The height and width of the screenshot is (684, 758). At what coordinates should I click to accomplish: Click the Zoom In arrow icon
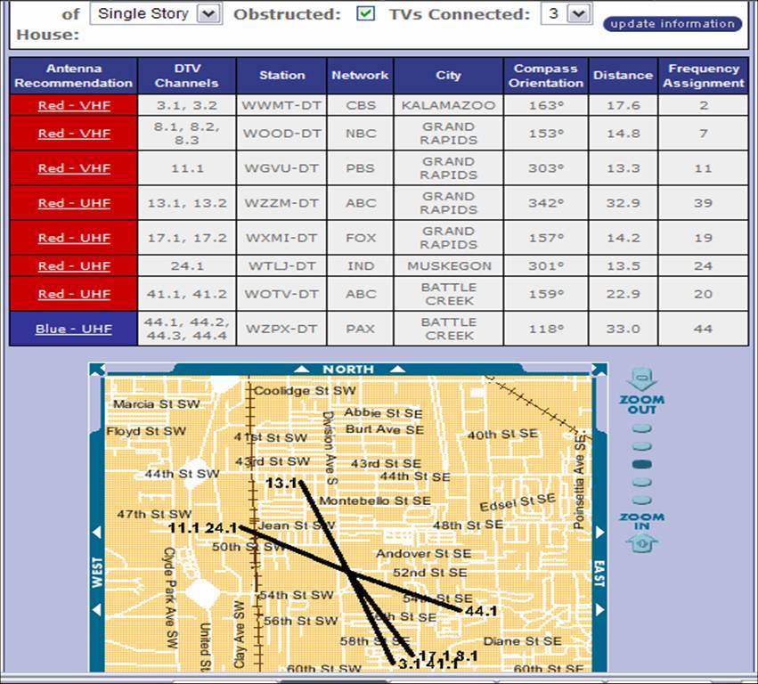point(642,543)
